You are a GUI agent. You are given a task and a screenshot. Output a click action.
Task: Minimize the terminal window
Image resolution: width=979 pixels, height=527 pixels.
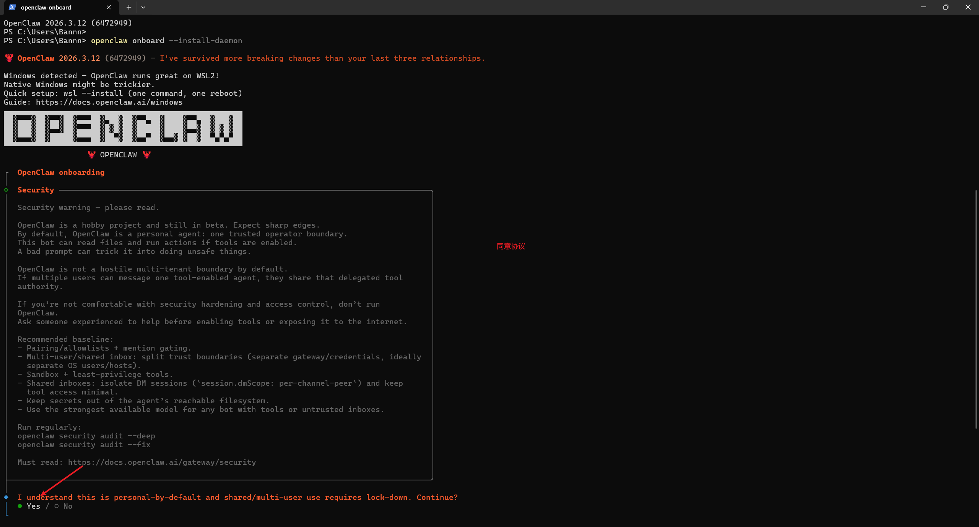tap(924, 7)
